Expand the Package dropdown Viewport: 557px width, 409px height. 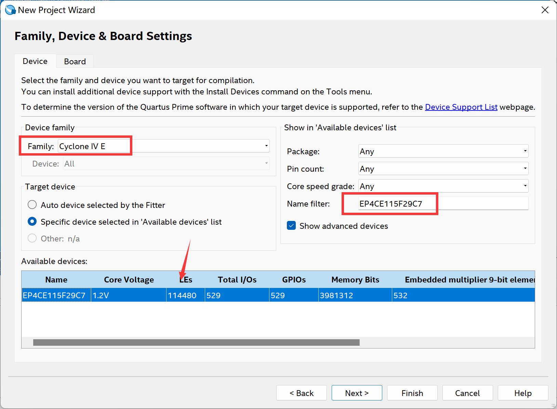[x=443, y=151]
